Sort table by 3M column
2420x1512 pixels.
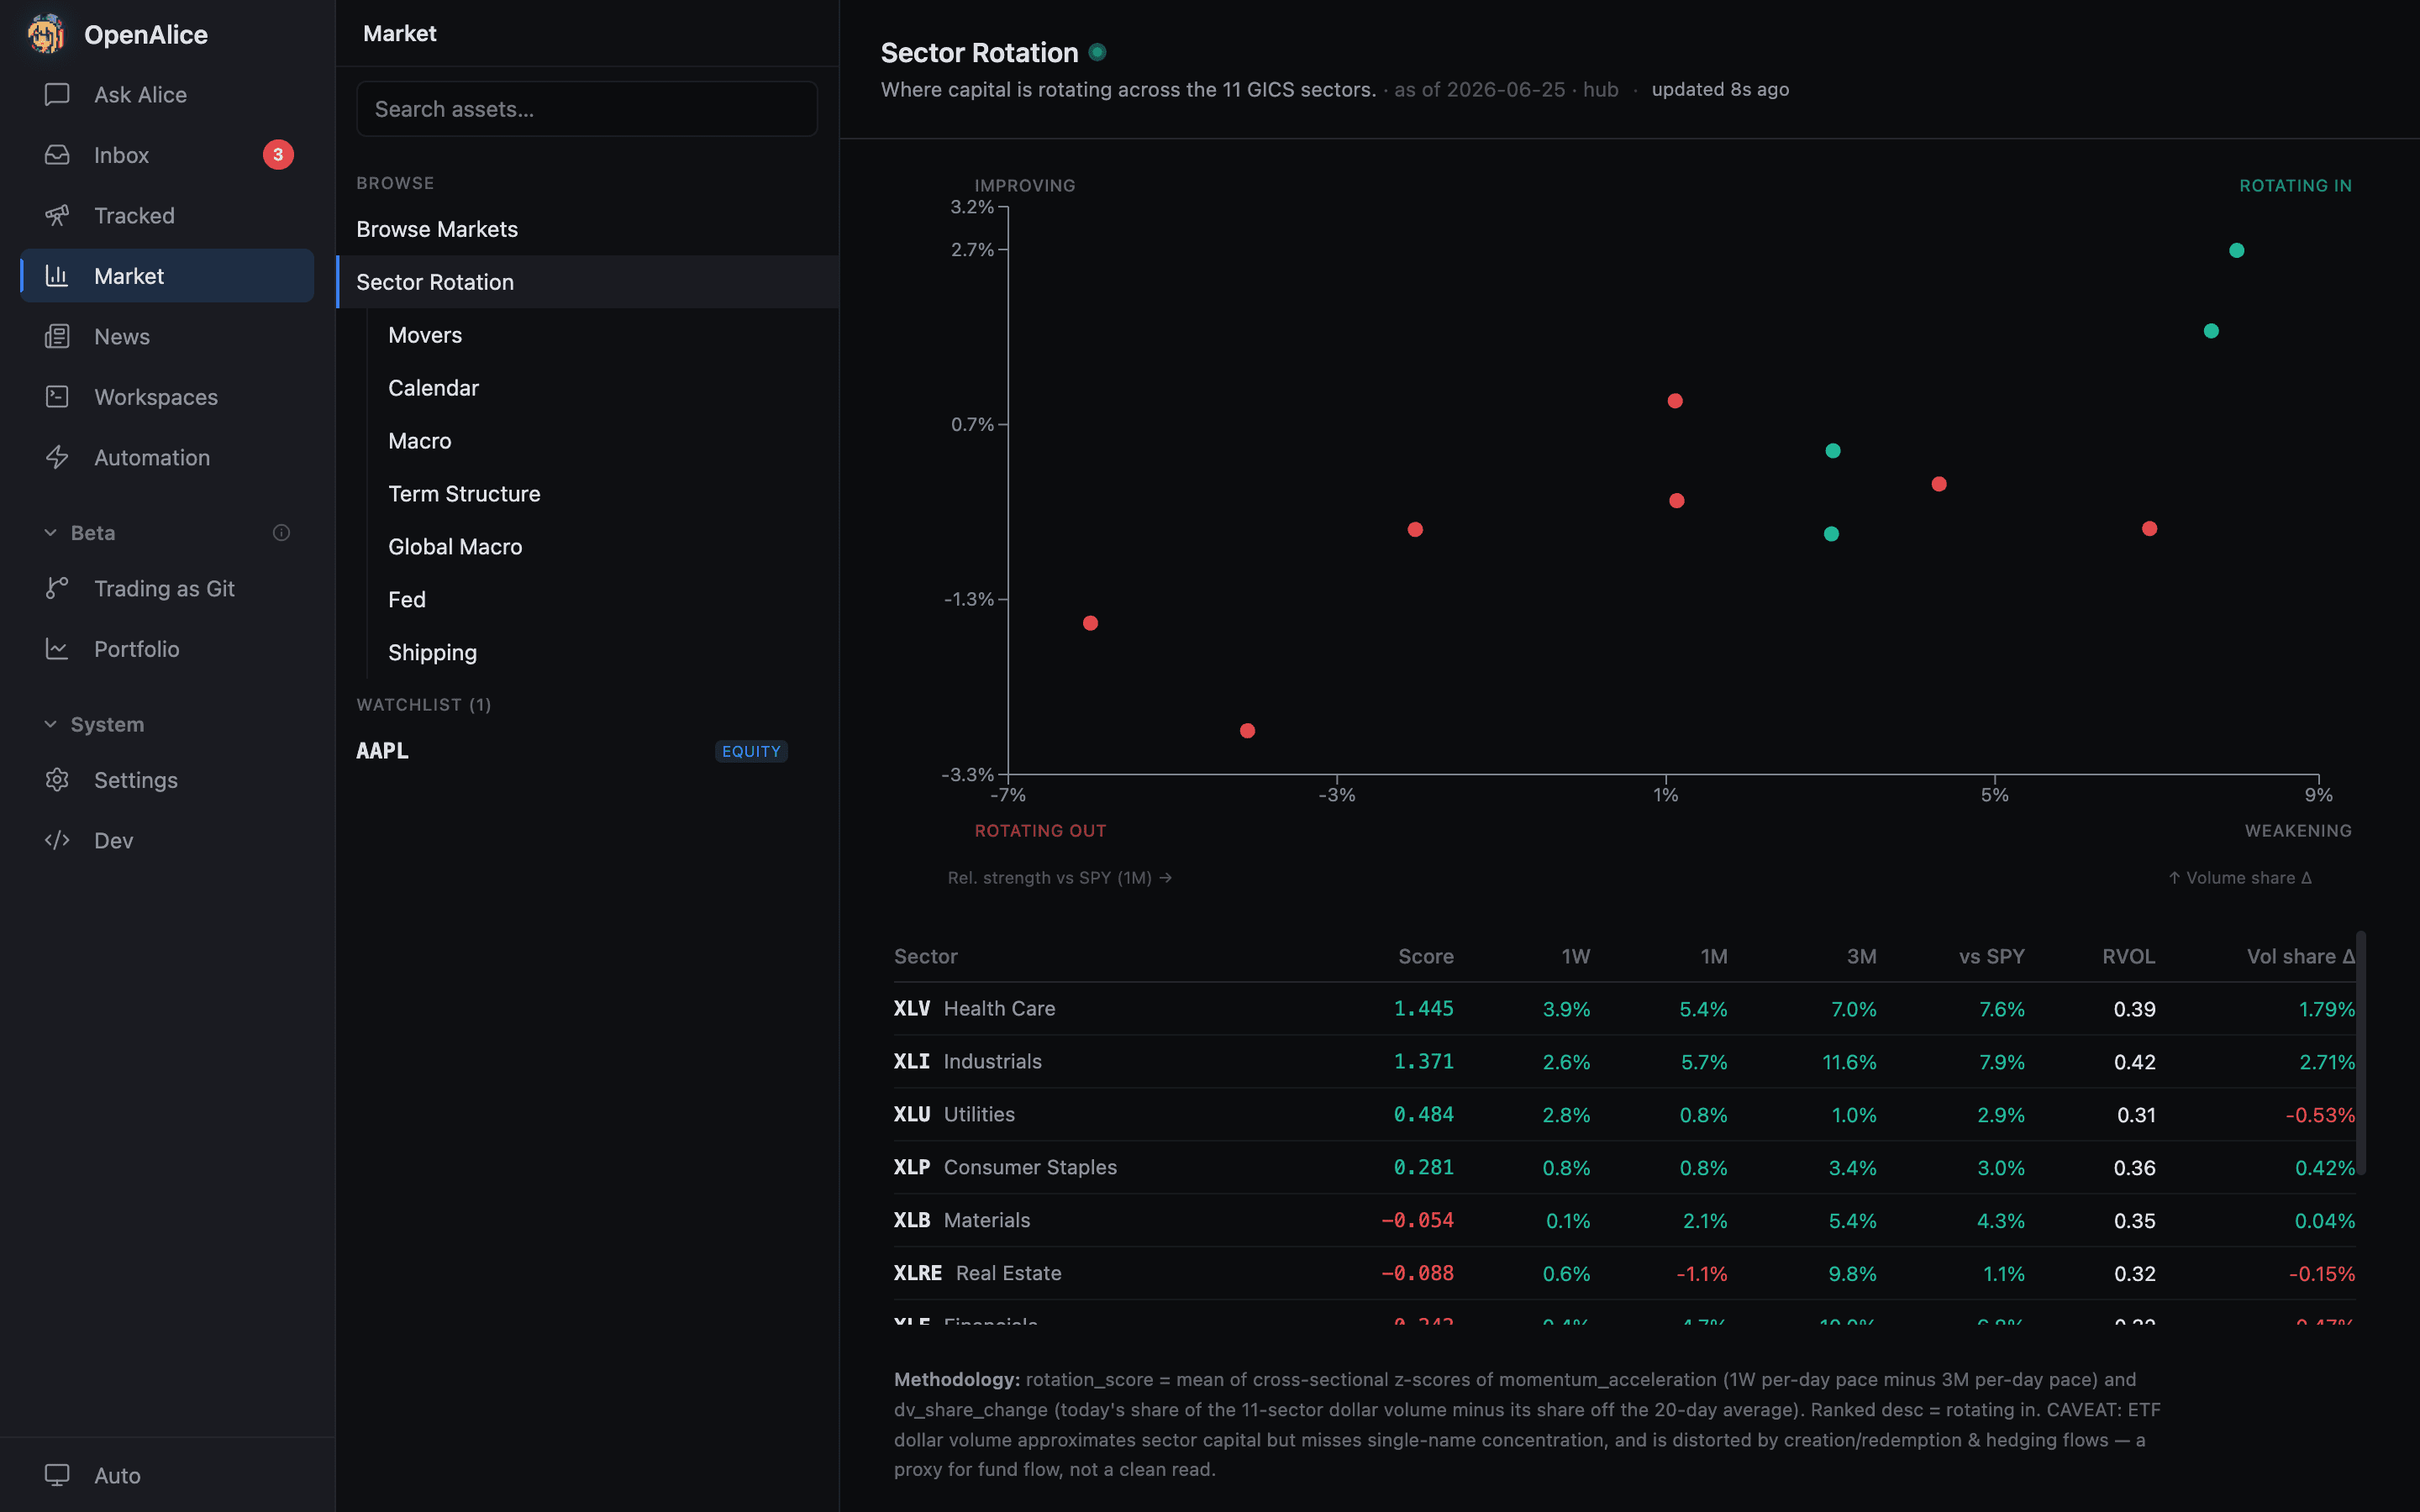[1861, 957]
